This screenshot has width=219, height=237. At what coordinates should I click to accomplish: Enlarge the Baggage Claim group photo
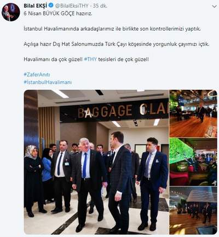pos(96,162)
